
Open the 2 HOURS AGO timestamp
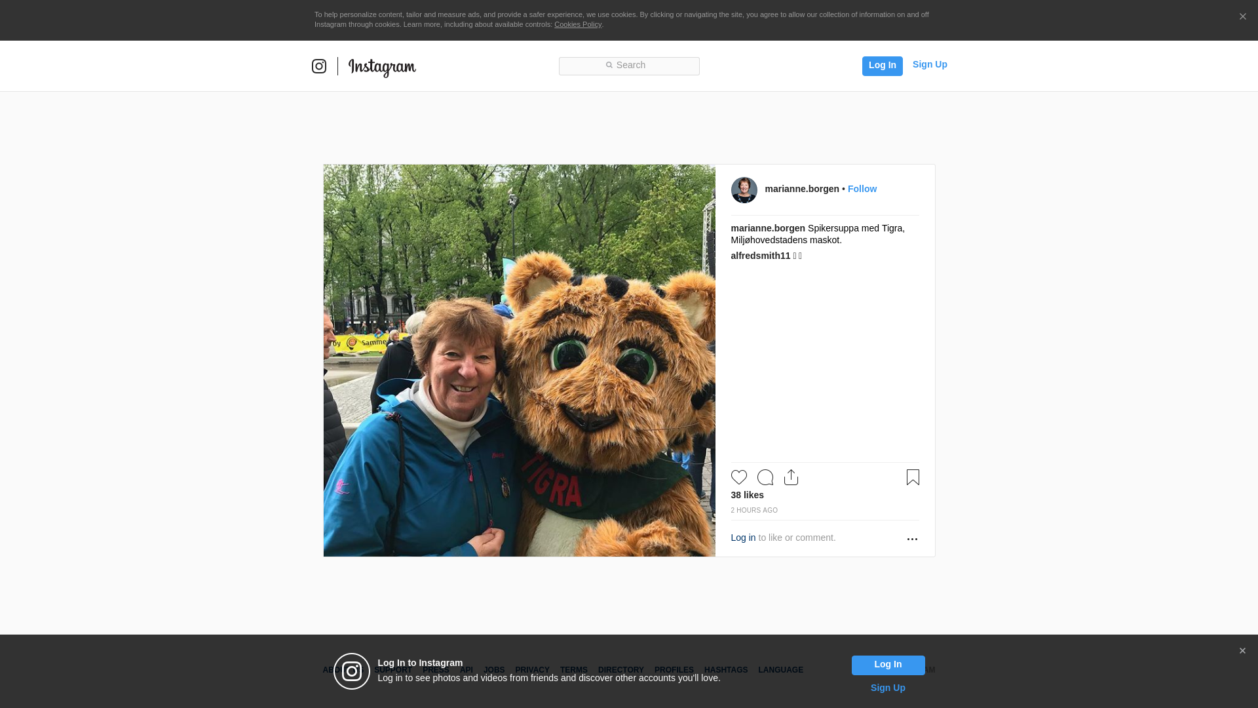[x=754, y=510]
